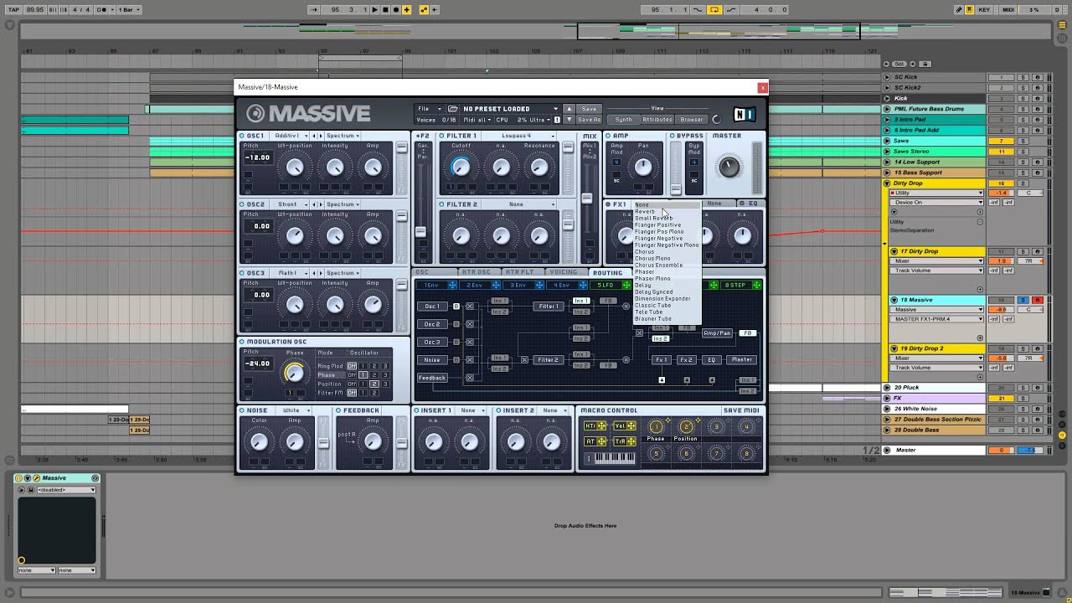Click the Save preset button

tap(590, 109)
